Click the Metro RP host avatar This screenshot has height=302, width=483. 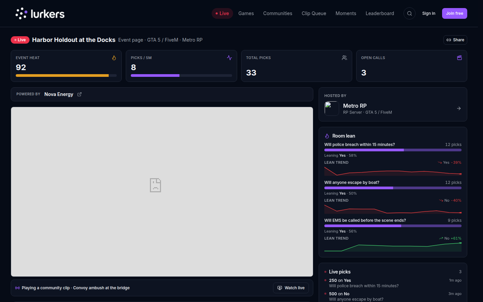332,108
